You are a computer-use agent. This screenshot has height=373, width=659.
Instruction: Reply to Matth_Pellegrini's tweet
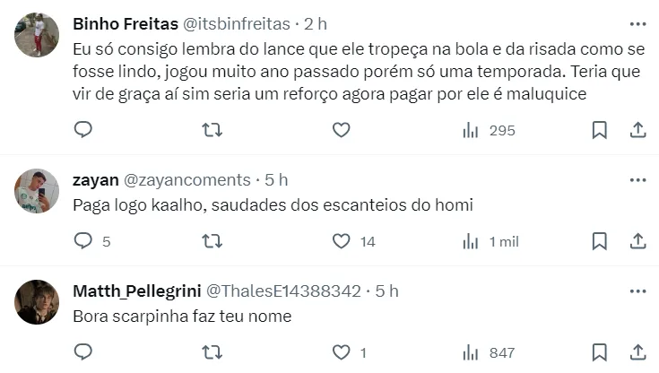83,352
